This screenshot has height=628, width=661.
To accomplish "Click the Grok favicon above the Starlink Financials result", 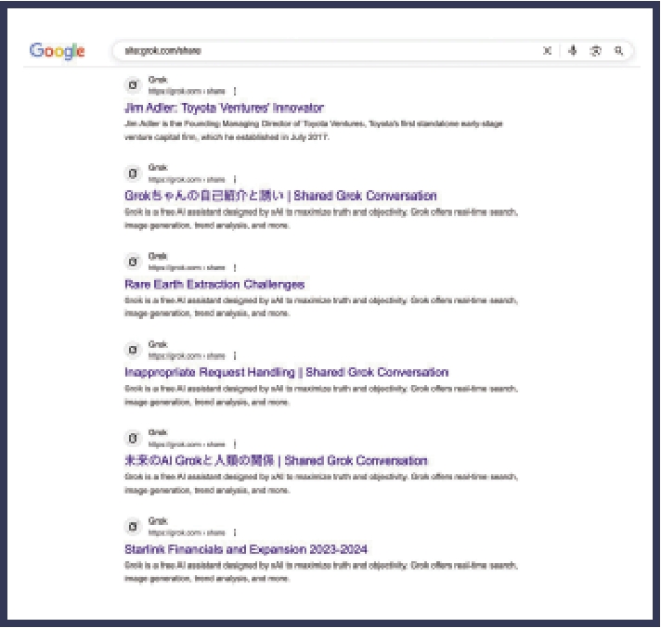I will pos(133,527).
